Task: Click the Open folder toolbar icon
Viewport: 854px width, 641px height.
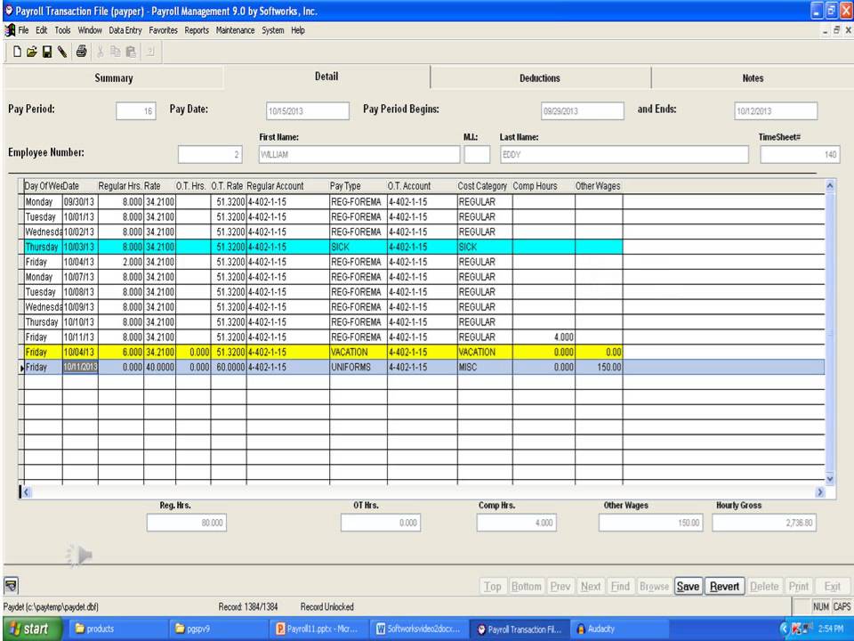Action: (32, 52)
